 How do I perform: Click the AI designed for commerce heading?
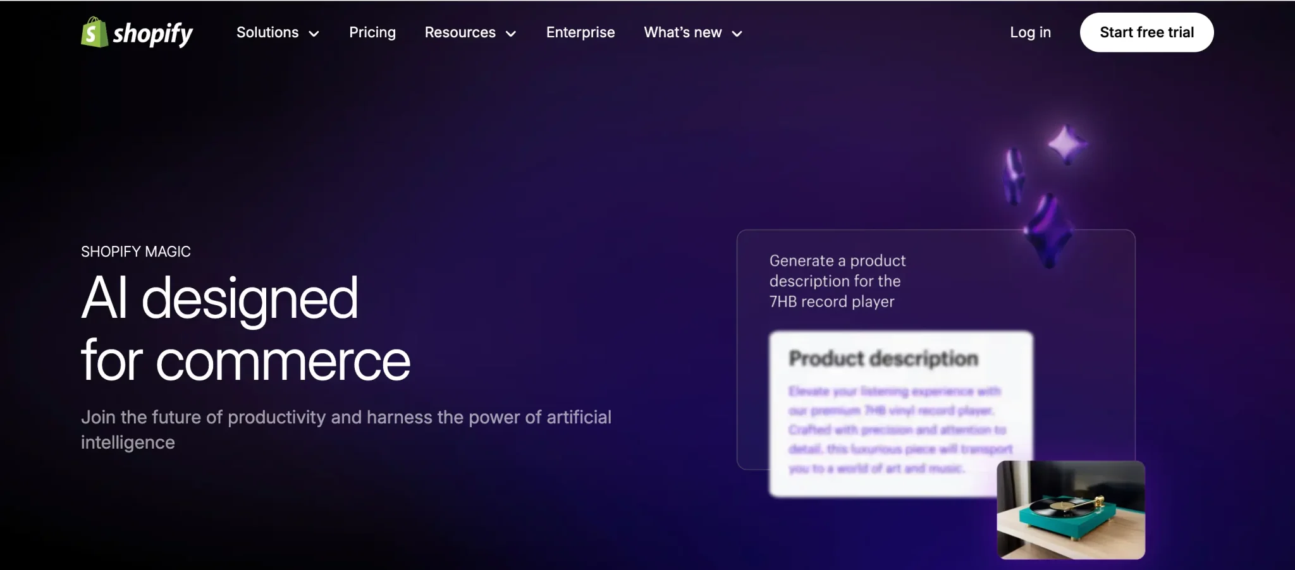[245, 329]
